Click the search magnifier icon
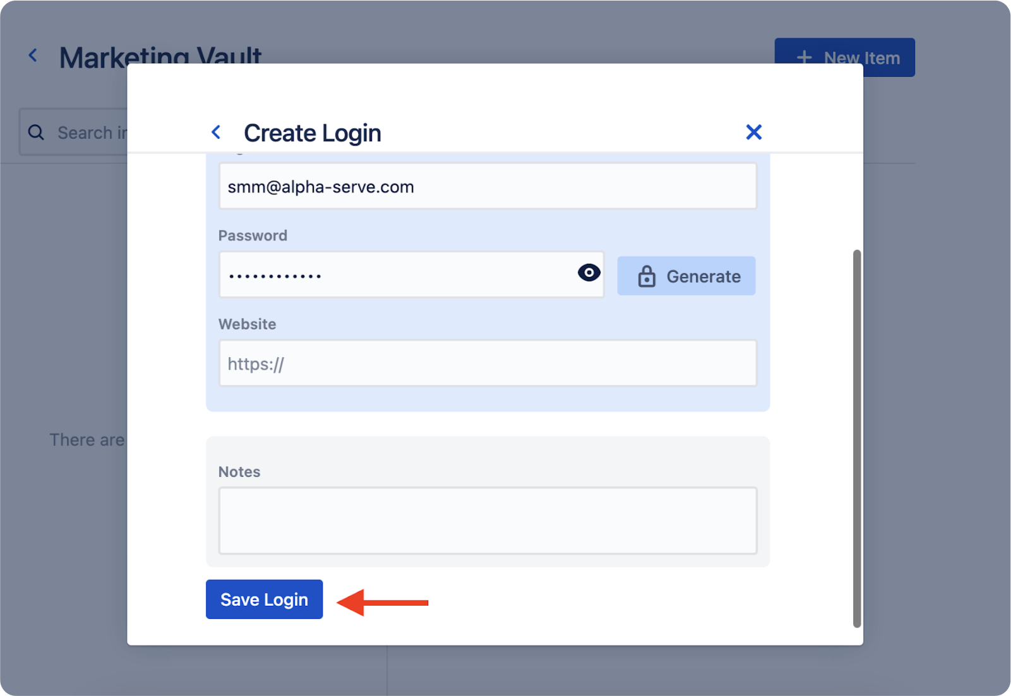The image size is (1011, 696). pyautogui.click(x=36, y=132)
